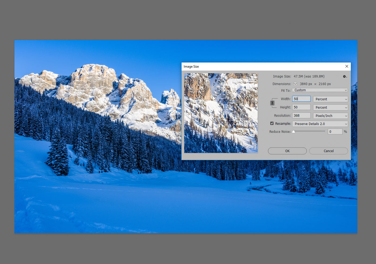Click in the Width input field
The image size is (376, 264).
point(301,99)
